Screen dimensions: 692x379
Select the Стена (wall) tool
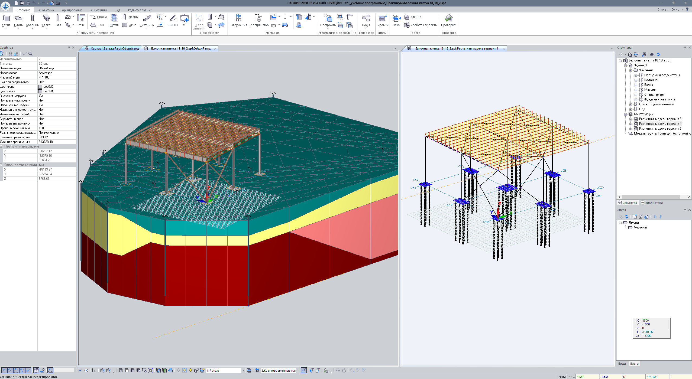pos(6,21)
